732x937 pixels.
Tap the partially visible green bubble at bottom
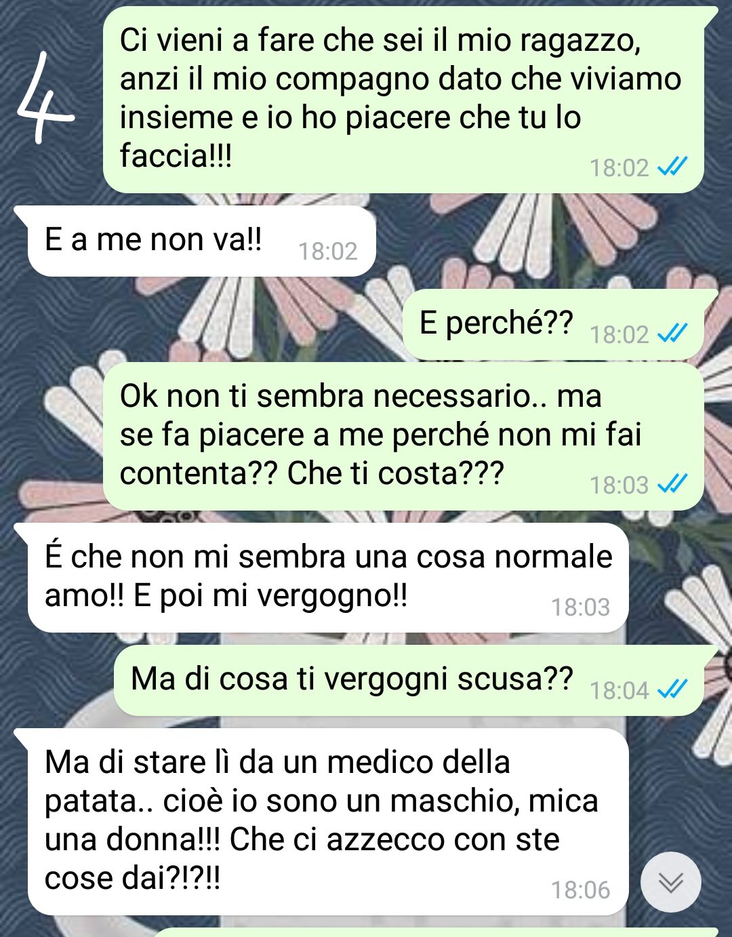pyautogui.click(x=434, y=932)
